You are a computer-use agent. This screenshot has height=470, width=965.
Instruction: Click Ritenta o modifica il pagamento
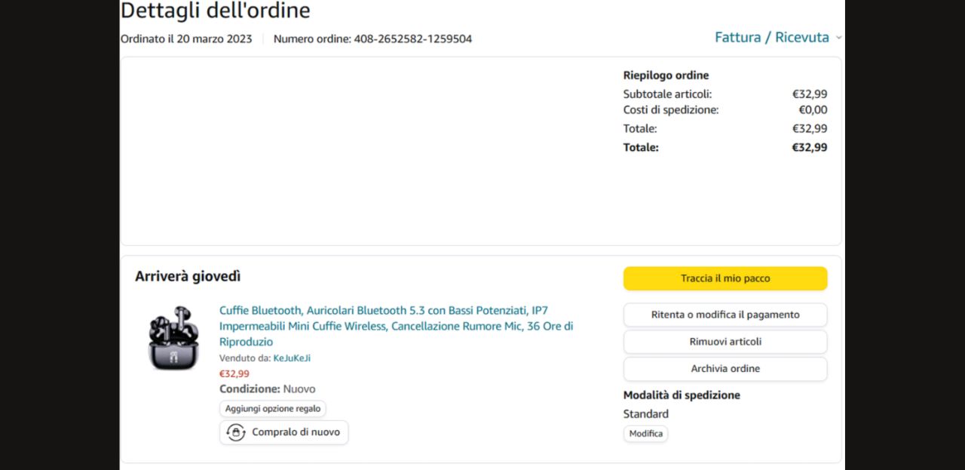click(725, 315)
